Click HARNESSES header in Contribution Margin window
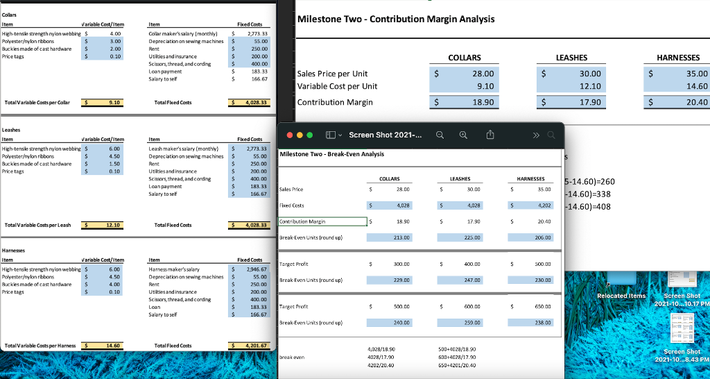The image size is (710, 379). [x=678, y=58]
